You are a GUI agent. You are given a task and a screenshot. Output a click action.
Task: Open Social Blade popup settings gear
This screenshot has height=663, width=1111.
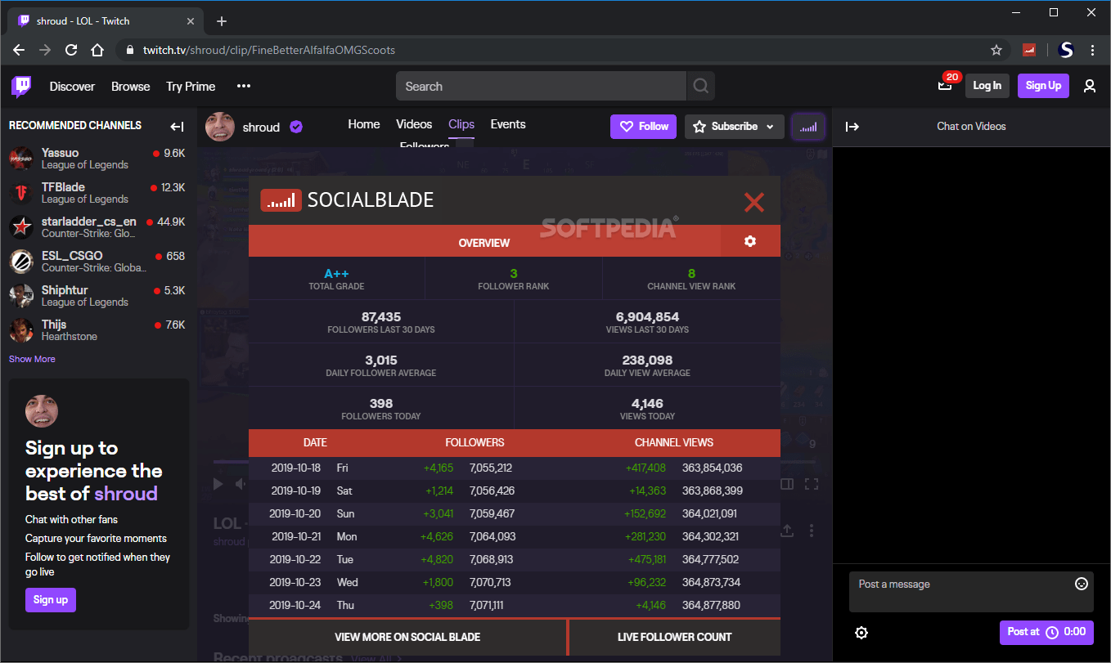point(750,241)
